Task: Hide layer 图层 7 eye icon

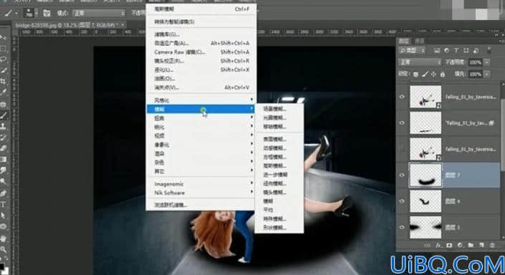Action: tap(402, 175)
